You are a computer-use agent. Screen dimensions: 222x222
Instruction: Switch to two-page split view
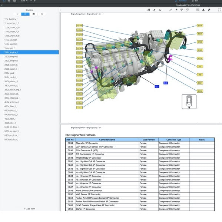point(14,1)
